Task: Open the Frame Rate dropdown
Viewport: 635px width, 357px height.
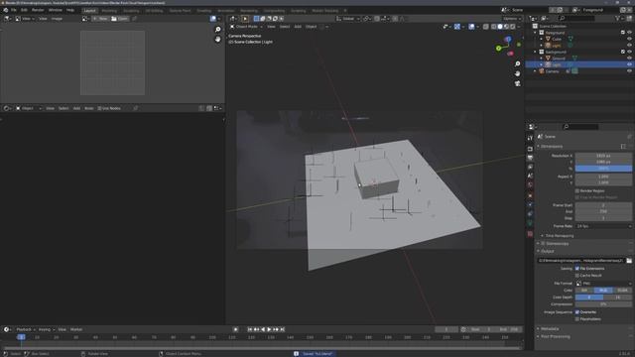Action: pyautogui.click(x=603, y=226)
